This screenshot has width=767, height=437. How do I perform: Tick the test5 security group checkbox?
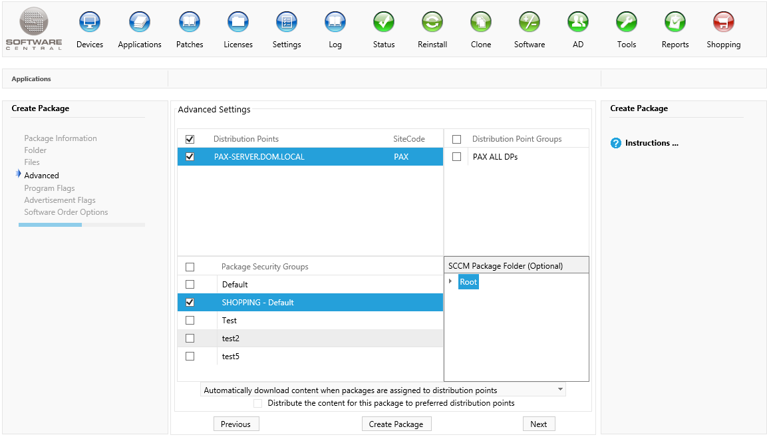click(x=190, y=357)
